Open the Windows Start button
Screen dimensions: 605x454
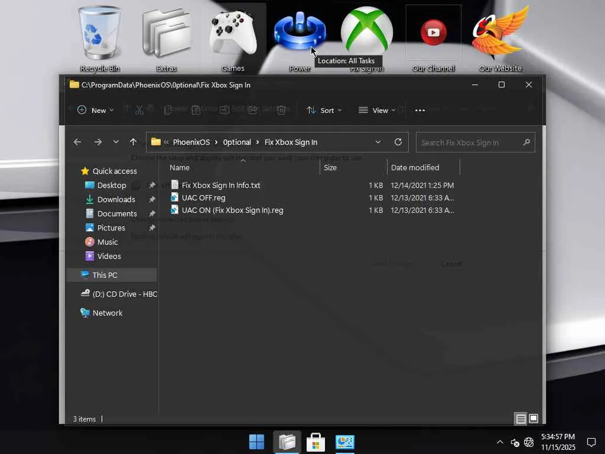pos(256,442)
